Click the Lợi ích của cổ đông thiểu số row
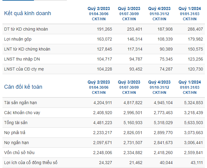207x168 pixels. click(x=104, y=163)
